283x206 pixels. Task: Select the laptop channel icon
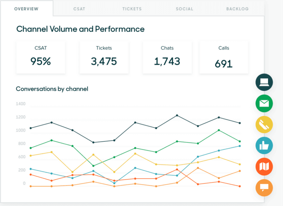pyautogui.click(x=264, y=82)
